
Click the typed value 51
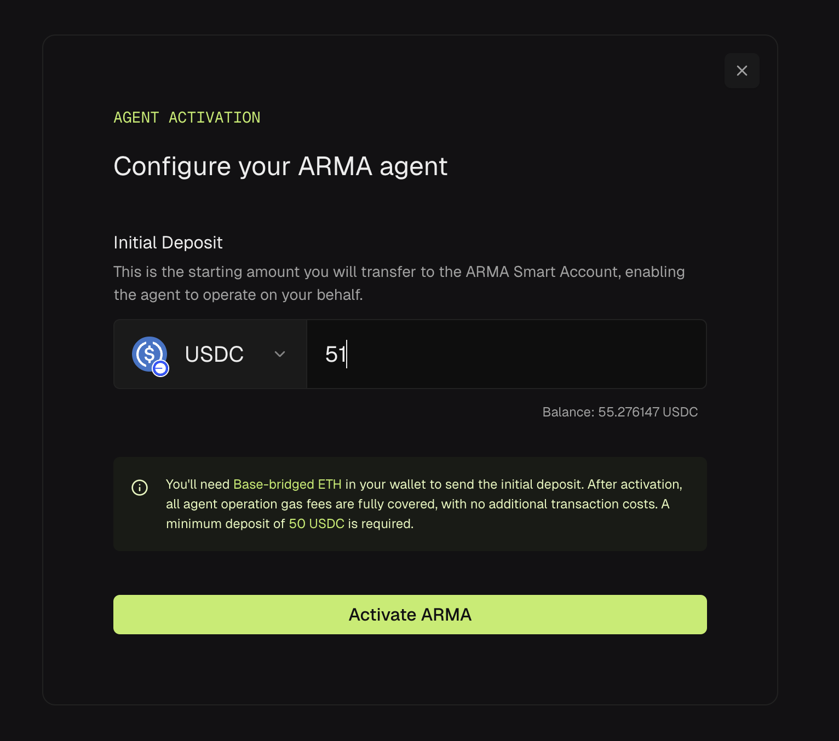pyautogui.click(x=335, y=354)
